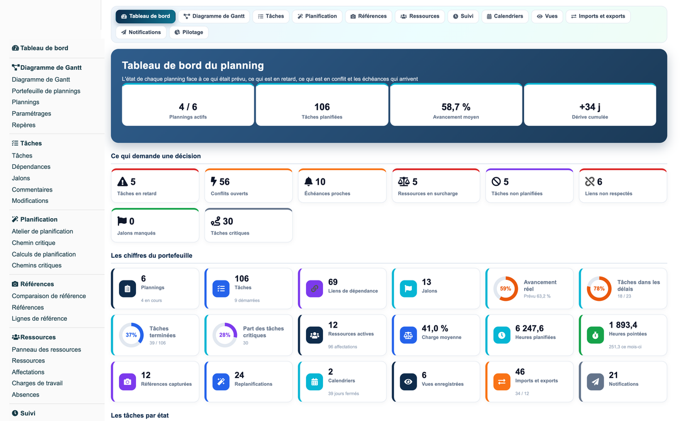Open Comparaison de référence in sidebar
The height and width of the screenshot is (421, 680).
tap(49, 296)
